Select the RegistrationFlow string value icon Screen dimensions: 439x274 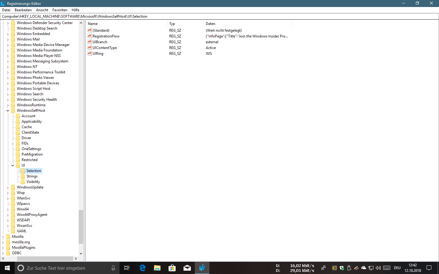(90, 36)
